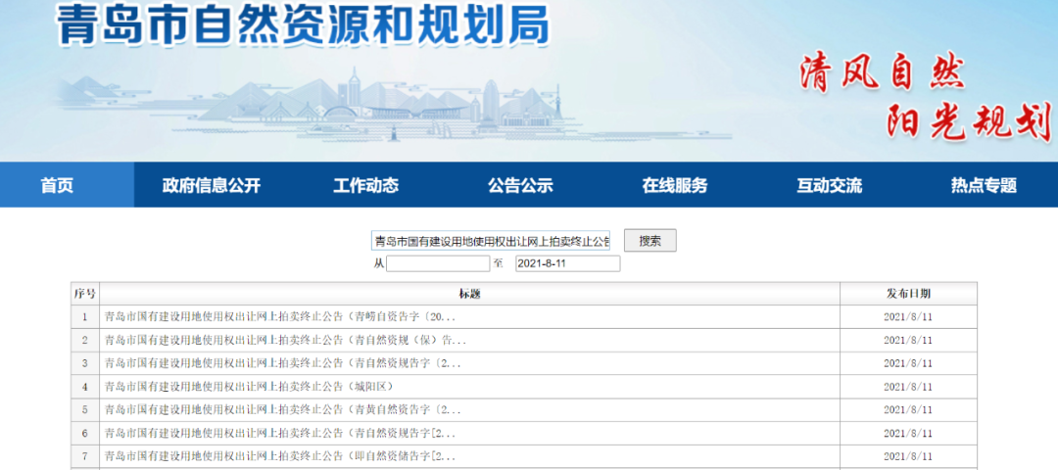
Task: Open result 2 announcement (青自然资规（保）告)
Action: [285, 341]
